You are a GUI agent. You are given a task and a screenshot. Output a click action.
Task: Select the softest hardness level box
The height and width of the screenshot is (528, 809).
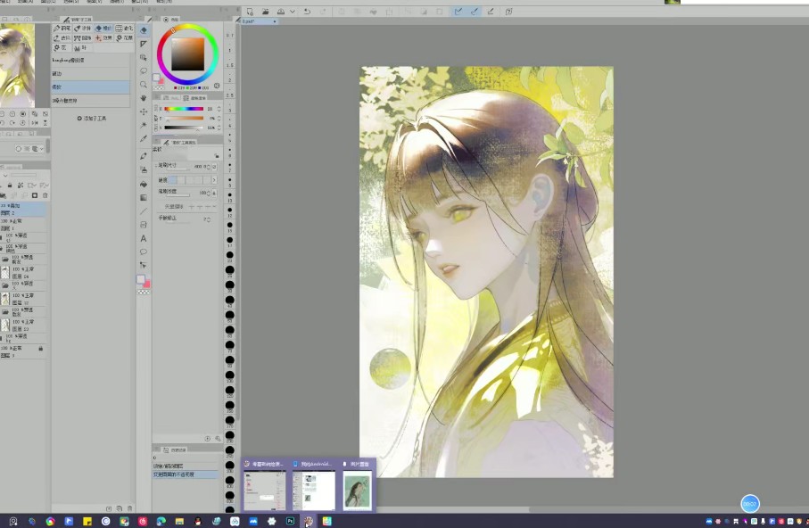173,179
